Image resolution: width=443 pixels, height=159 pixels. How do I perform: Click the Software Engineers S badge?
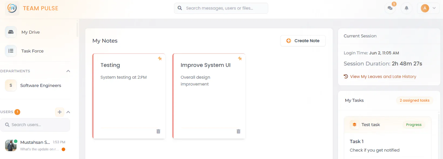click(11, 85)
